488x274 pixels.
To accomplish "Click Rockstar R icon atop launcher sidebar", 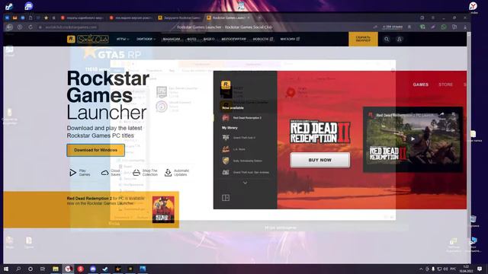I will coord(226,84).
